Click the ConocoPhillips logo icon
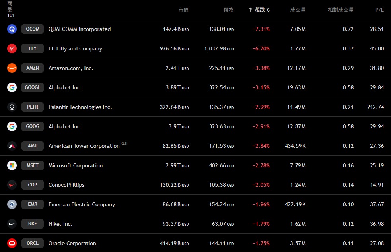This screenshot has height=252, width=391. click(x=12, y=185)
